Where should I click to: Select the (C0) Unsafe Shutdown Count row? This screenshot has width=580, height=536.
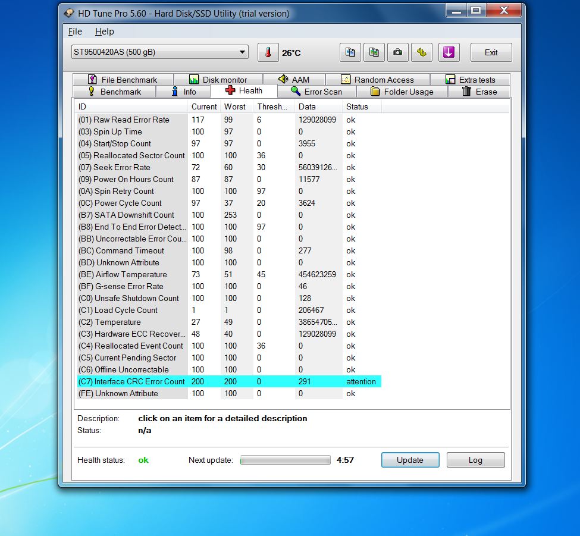click(229, 298)
